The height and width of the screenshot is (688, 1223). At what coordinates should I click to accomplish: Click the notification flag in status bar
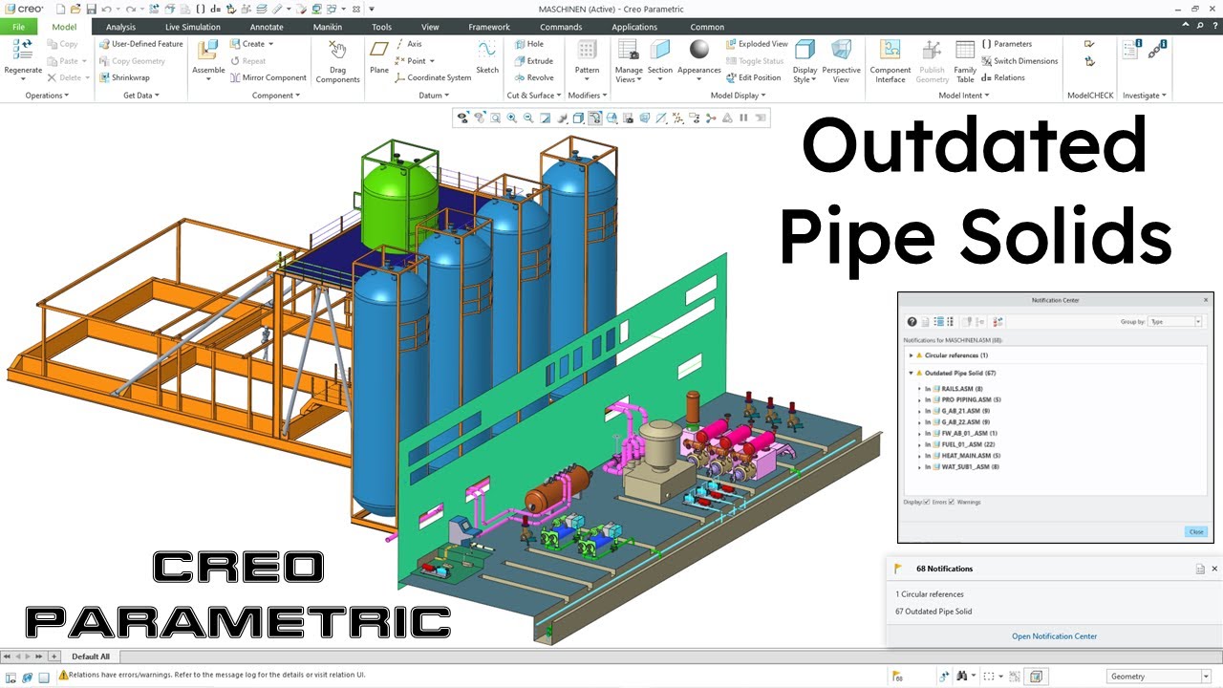[898, 677]
